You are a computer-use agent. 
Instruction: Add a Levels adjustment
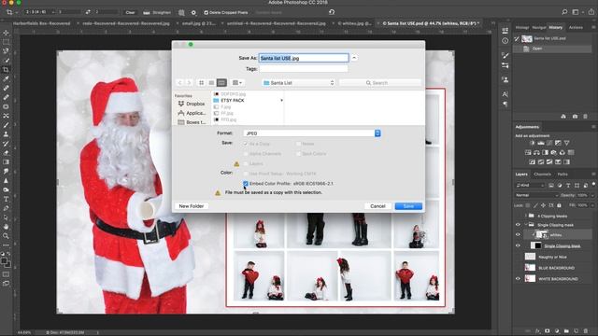click(x=541, y=143)
